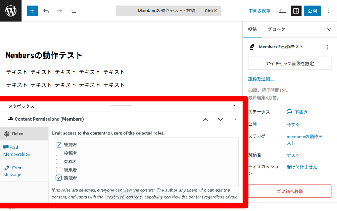337x211 pixels.
Task: Move Content Permissions metabox down
Action: click(220, 120)
